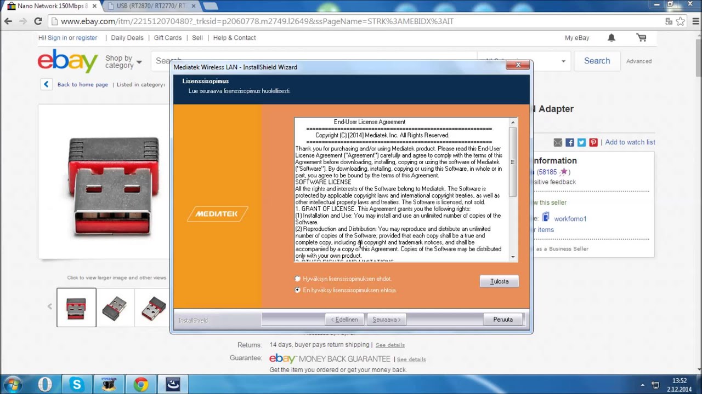Open the Windows Start button

13,384
